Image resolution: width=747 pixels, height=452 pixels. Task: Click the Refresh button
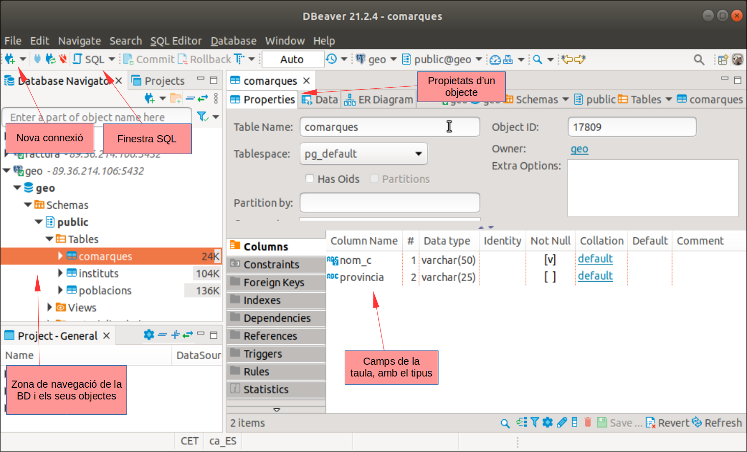[717, 422]
